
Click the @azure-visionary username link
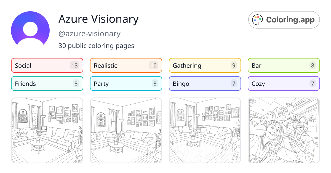click(x=89, y=34)
